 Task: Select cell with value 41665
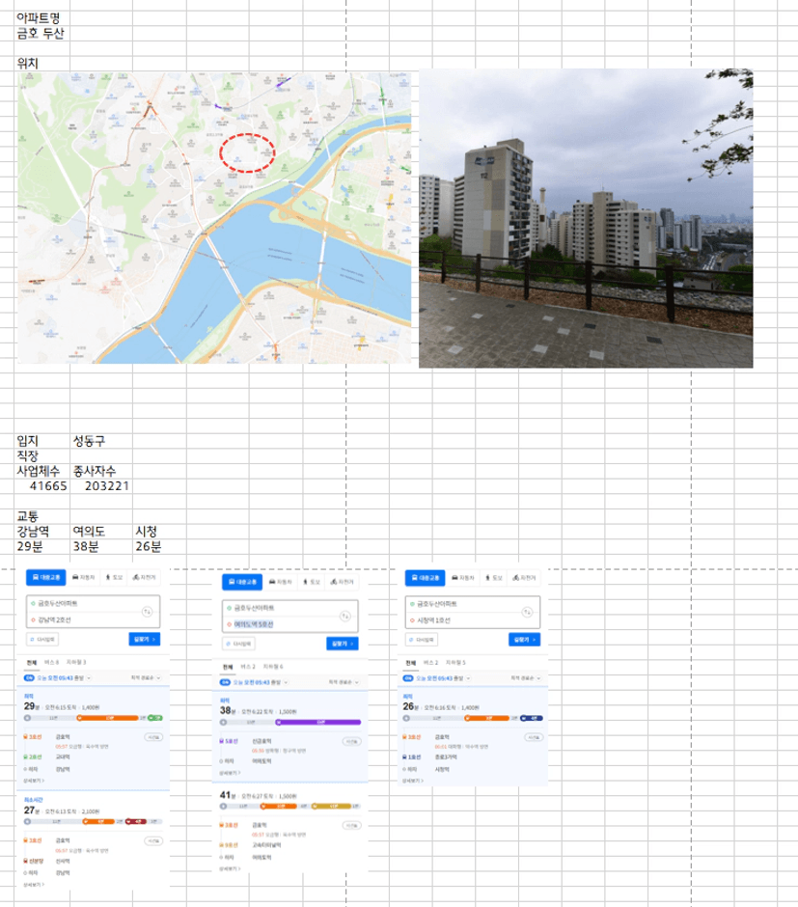[x=42, y=486]
